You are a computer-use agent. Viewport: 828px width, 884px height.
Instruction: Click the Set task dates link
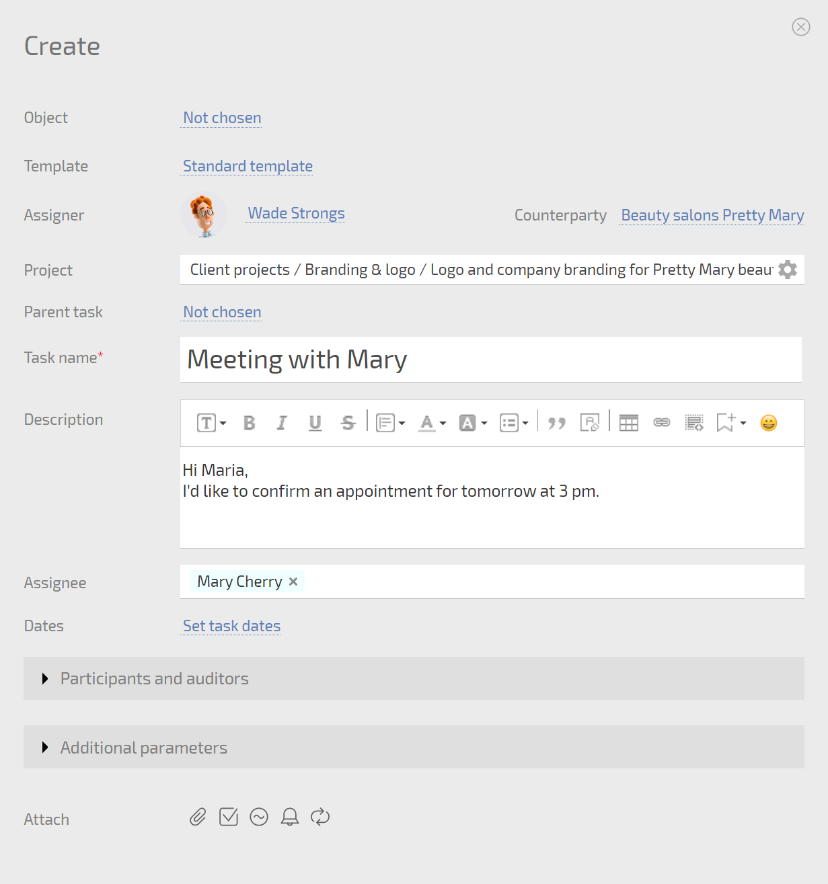[x=231, y=626]
